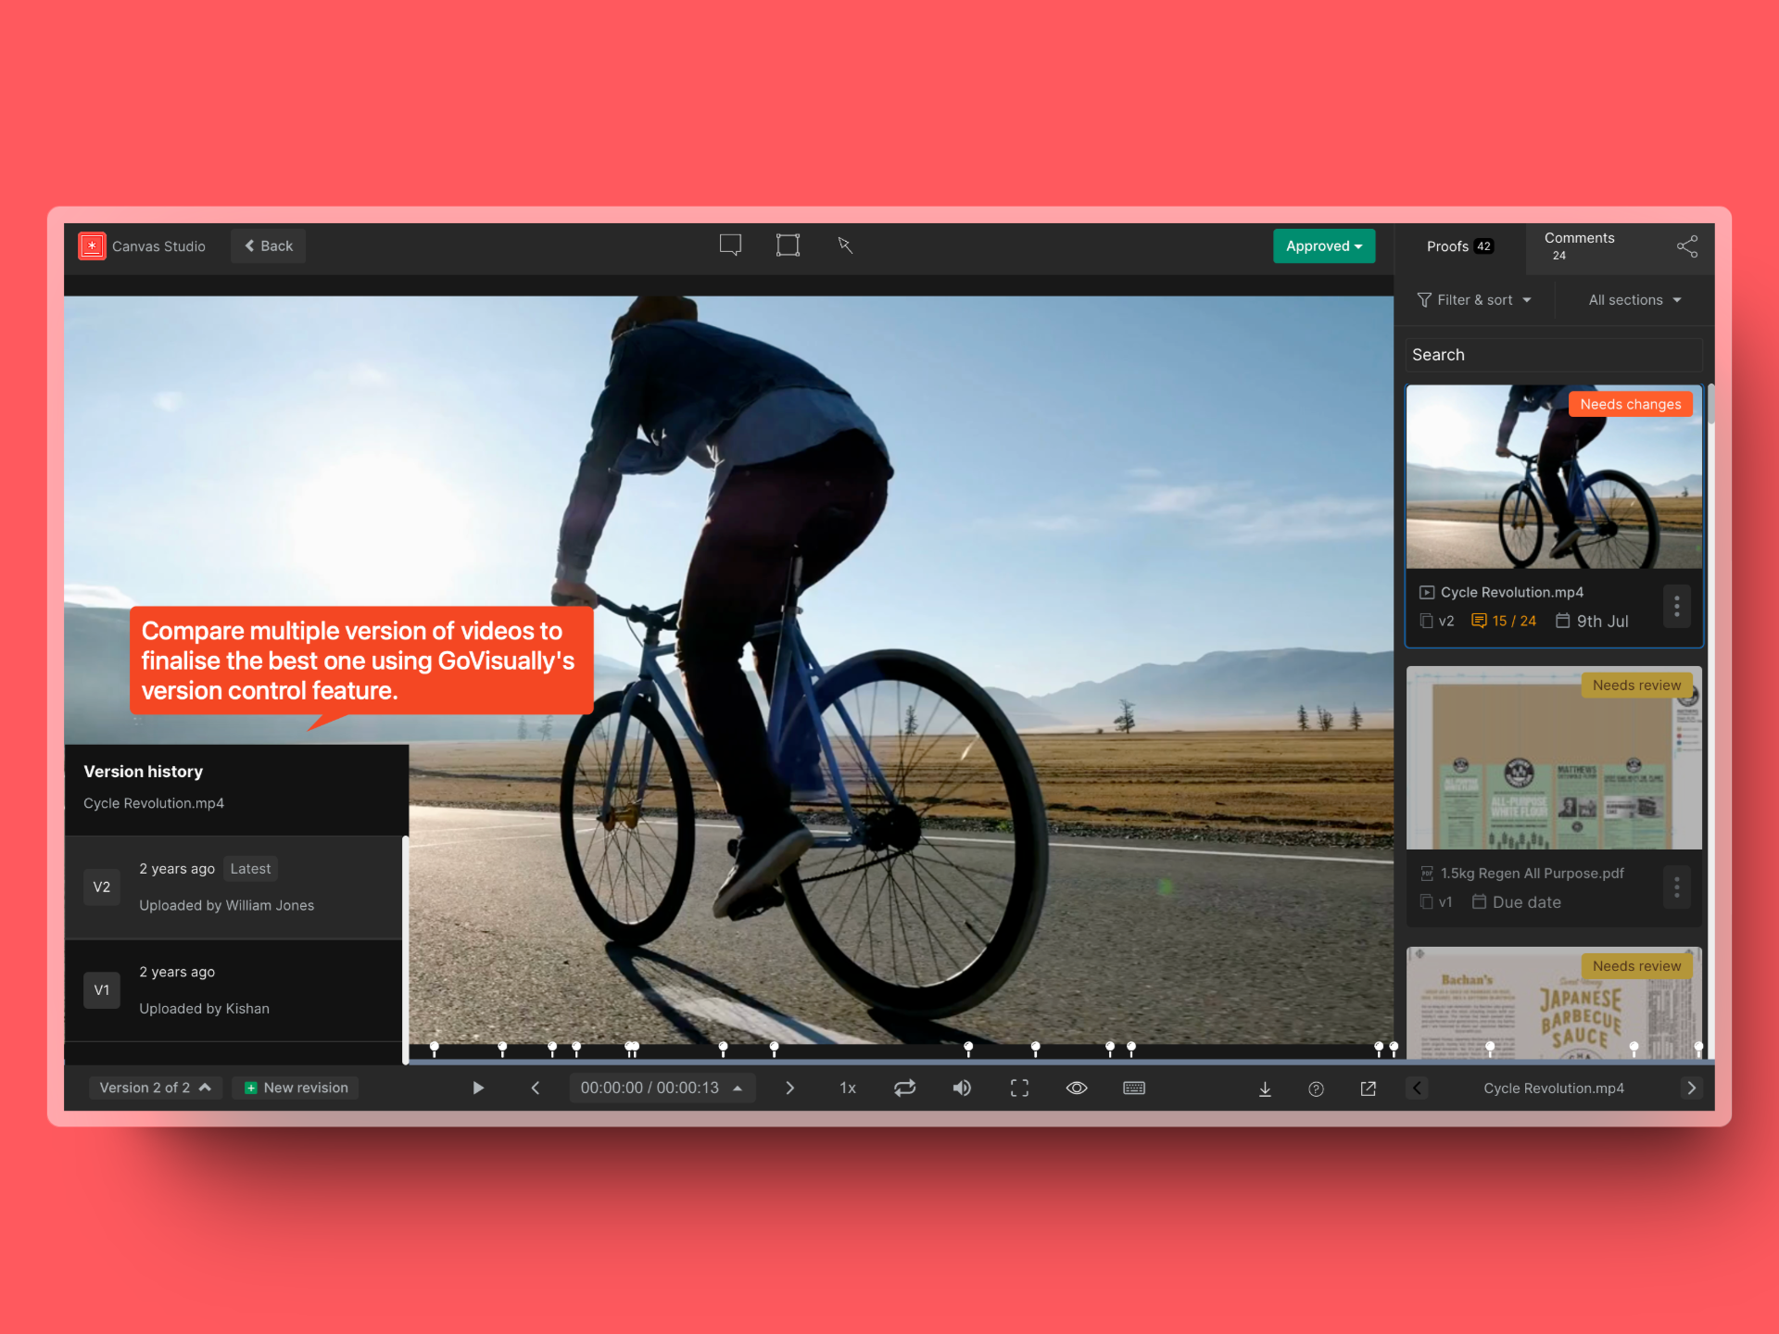Viewport: 1779px width, 1334px height.
Task: Switch to the Proofs tab
Action: click(x=1457, y=246)
